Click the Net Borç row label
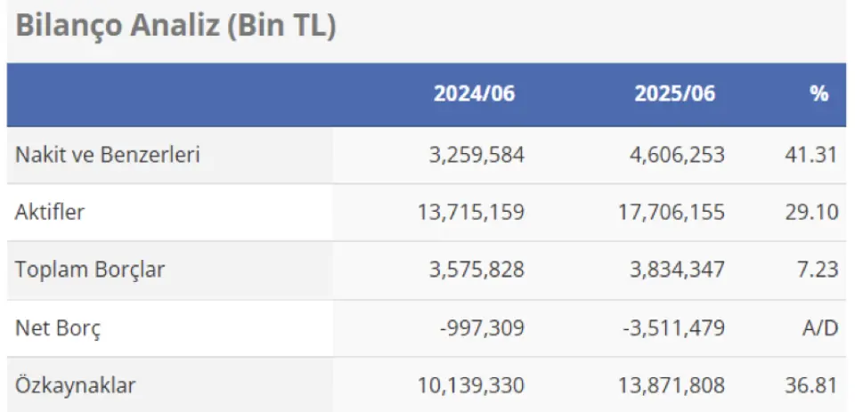Screen dimensions: 855x412 tap(58, 327)
